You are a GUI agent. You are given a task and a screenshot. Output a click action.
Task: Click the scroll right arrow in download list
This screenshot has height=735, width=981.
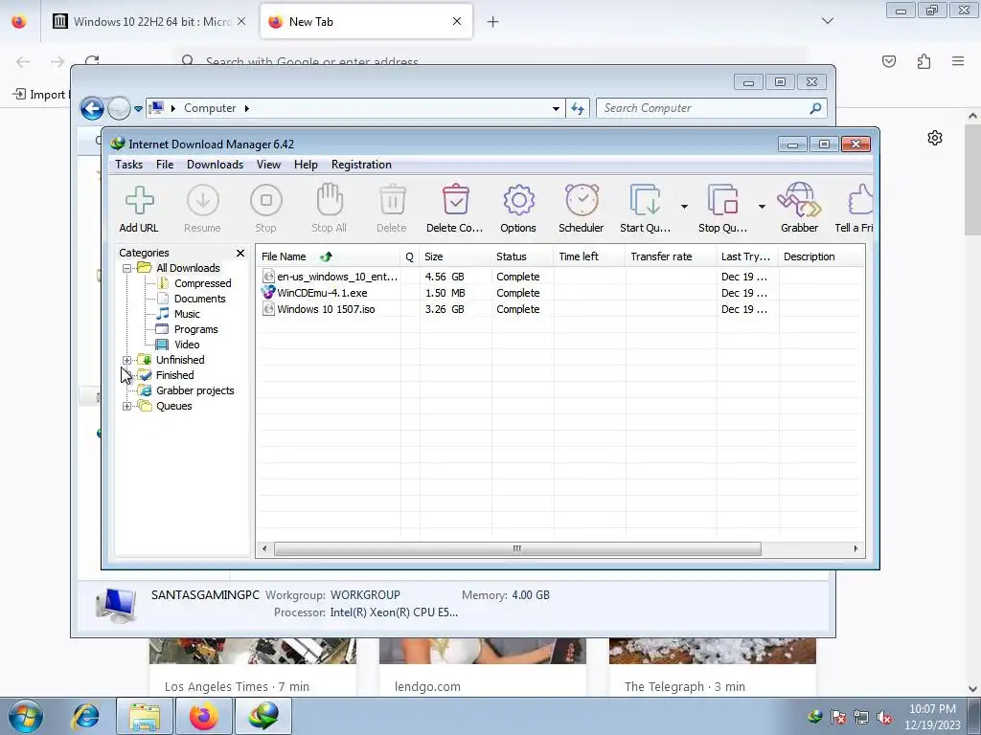point(856,548)
